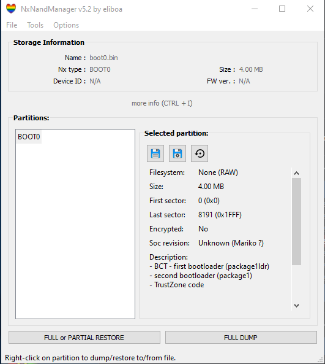Image resolution: width=325 pixels, height=364 pixels.
Task: Click the restore partition circular arrow icon
Action: tap(200, 153)
